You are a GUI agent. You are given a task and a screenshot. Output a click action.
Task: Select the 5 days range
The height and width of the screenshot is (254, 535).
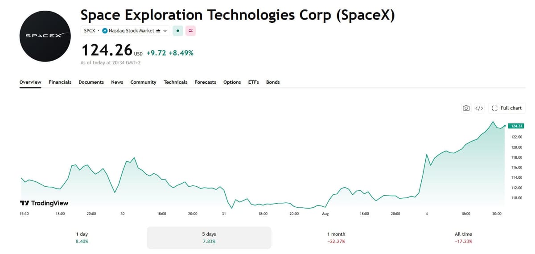pos(209,238)
